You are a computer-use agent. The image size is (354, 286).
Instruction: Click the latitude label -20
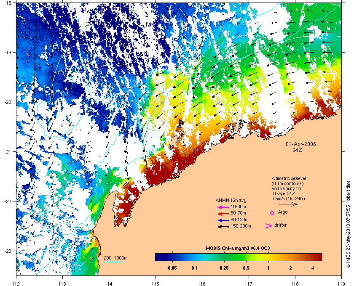click(8, 102)
